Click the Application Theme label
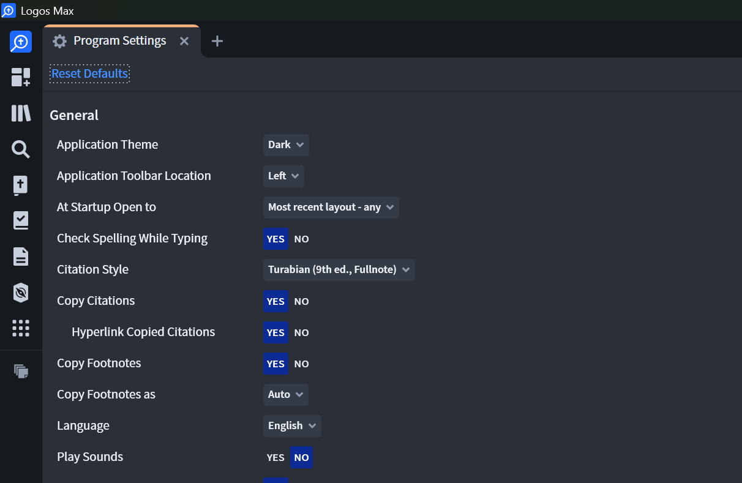This screenshot has width=742, height=483. tap(107, 144)
